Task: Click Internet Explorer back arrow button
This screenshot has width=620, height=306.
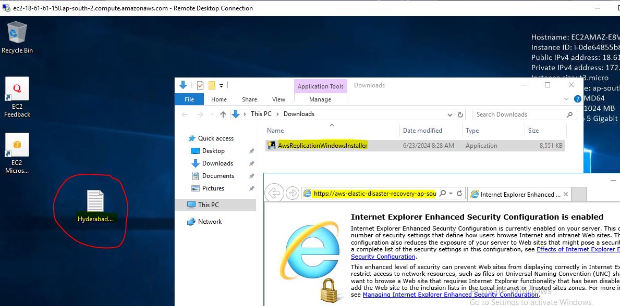Action: click(x=274, y=194)
